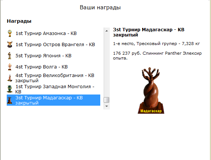Select '4st Турнир Великобритания - КВ закрытый' award
This screenshot has height=160, width=211.
click(53, 78)
